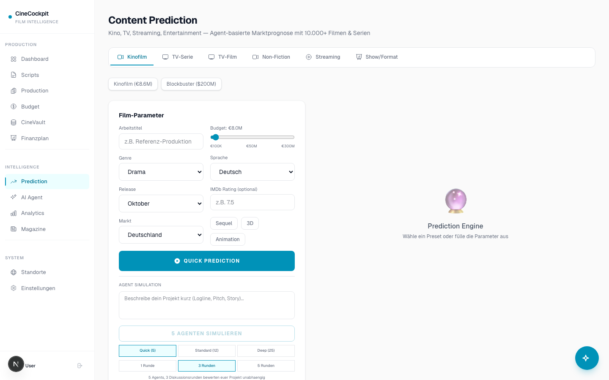Click the floating sparkle assistant button
The image size is (609, 380).
587,358
